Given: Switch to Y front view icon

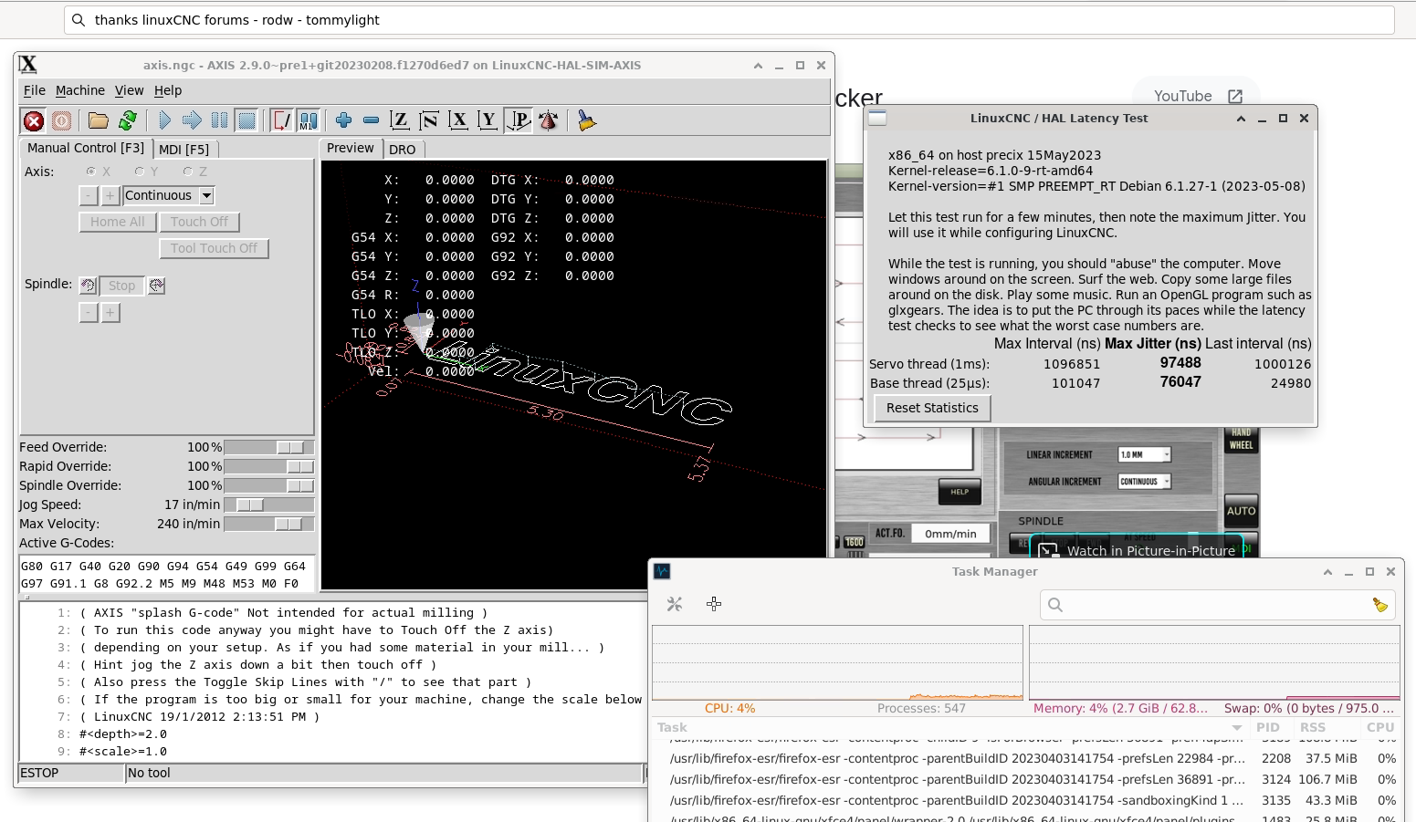Looking at the screenshot, I should (488, 120).
